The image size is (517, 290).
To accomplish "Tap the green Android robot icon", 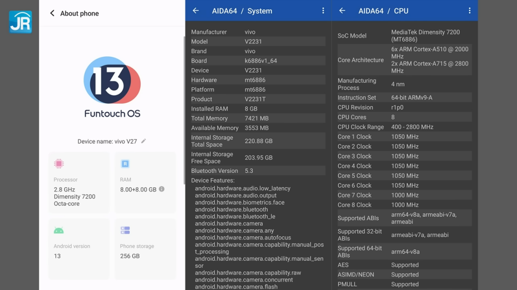I will (59, 230).
